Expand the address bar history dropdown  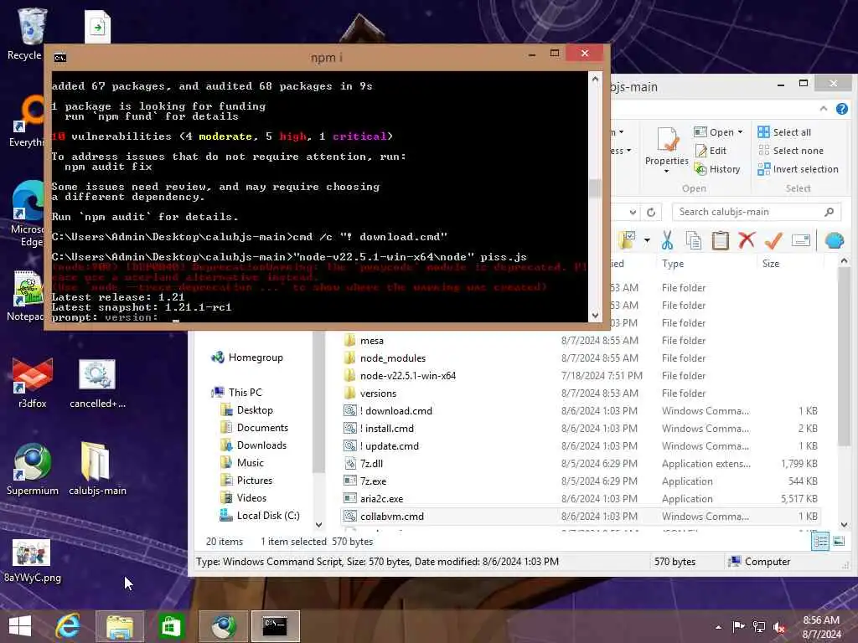(x=633, y=212)
